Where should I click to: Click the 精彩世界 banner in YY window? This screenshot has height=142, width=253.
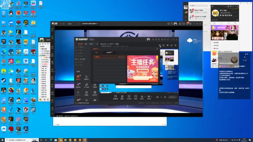point(225,27)
